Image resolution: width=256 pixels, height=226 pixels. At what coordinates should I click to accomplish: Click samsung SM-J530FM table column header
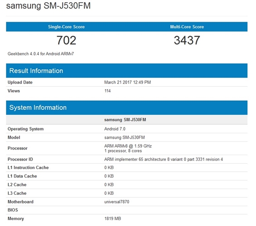click(125, 120)
